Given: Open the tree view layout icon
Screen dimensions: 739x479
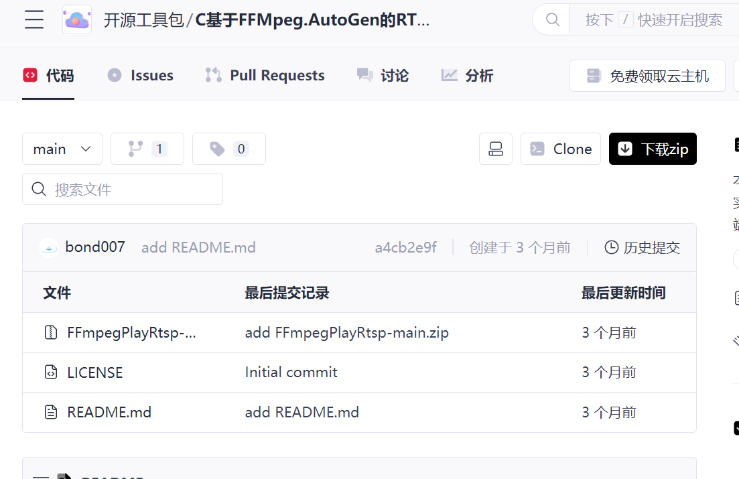Looking at the screenshot, I should coord(495,149).
